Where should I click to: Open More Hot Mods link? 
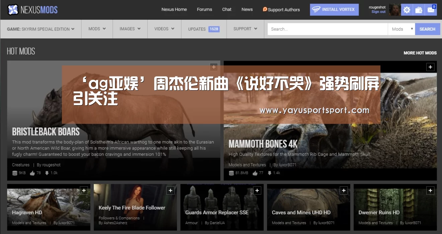point(420,53)
